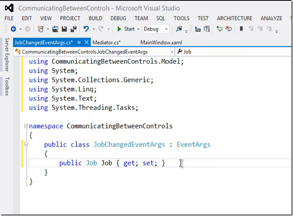
Task: Open the PROJECT menu
Action: (x=70, y=18)
